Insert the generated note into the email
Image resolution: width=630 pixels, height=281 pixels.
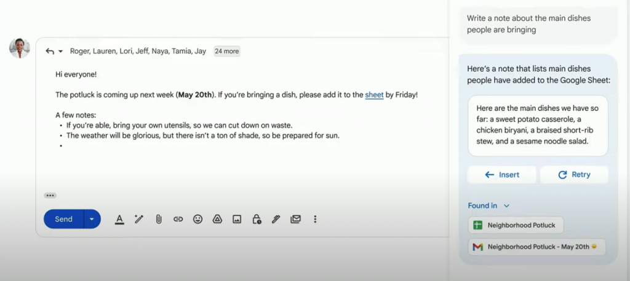pyautogui.click(x=502, y=175)
